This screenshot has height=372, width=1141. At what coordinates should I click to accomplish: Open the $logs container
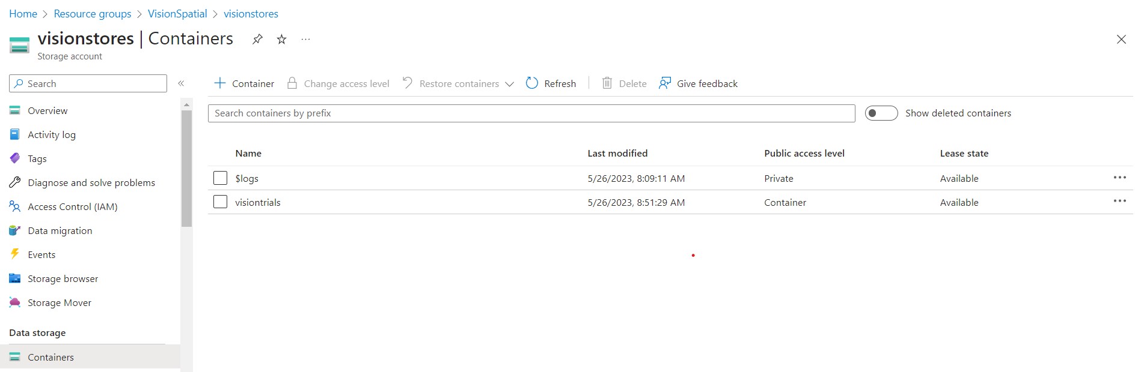point(246,179)
